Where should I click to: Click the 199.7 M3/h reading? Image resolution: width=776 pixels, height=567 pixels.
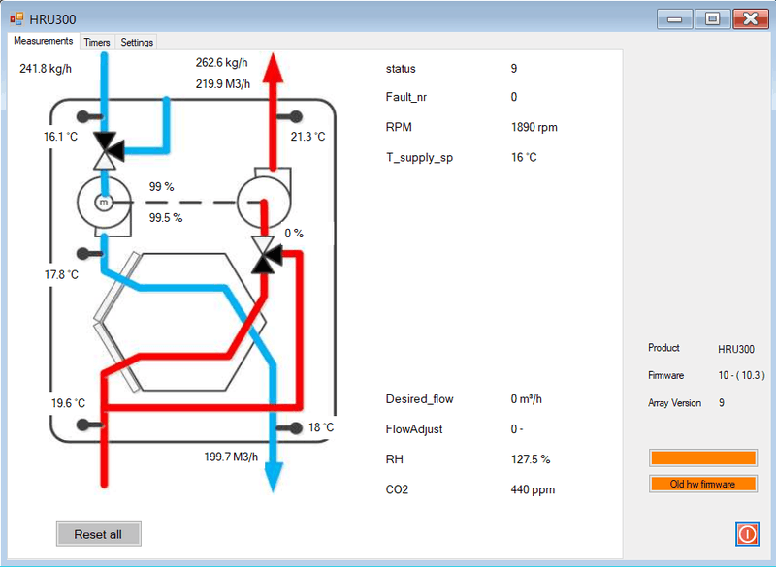(x=231, y=457)
